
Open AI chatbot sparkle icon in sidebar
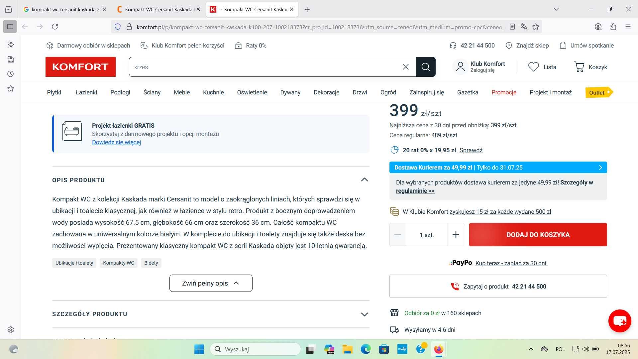coord(11,45)
